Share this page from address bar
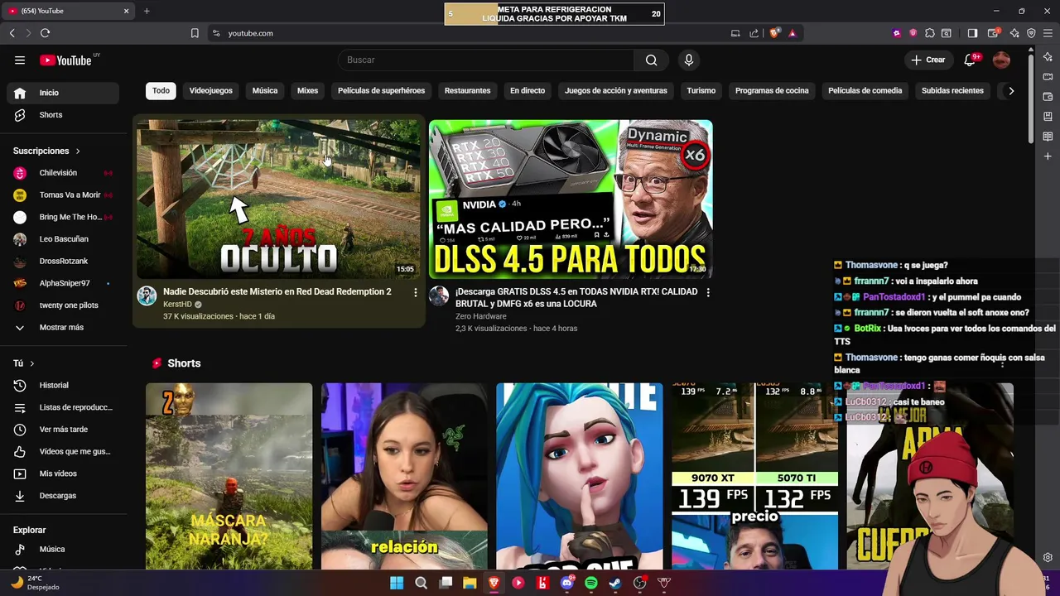1060x596 pixels. pyautogui.click(x=754, y=33)
